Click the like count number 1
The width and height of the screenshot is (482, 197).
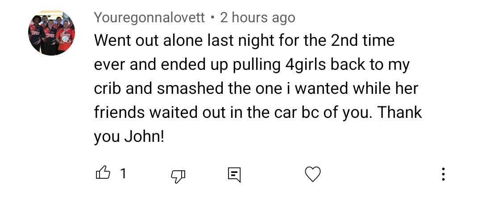pos(123,173)
